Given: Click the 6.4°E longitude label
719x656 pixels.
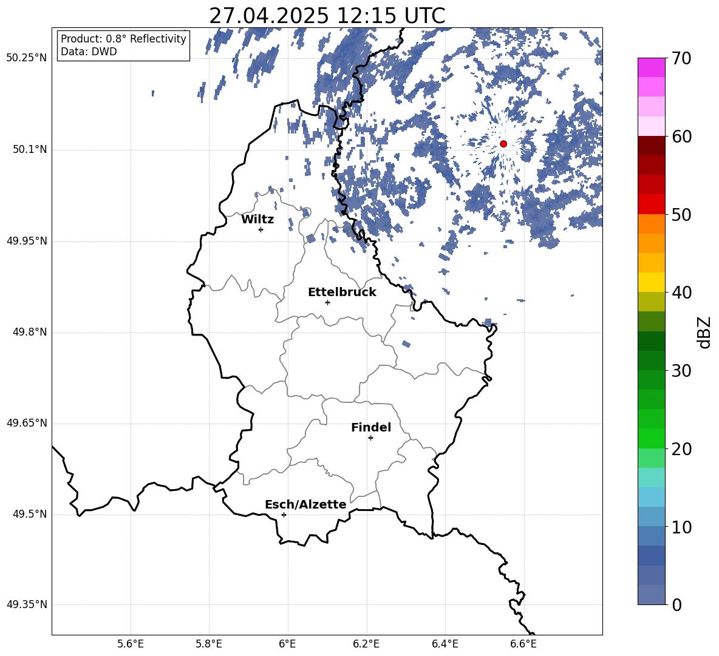Looking at the screenshot, I should coord(445,644).
